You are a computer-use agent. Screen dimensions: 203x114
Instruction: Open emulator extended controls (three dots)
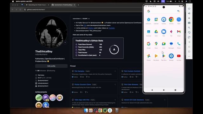click(189, 56)
